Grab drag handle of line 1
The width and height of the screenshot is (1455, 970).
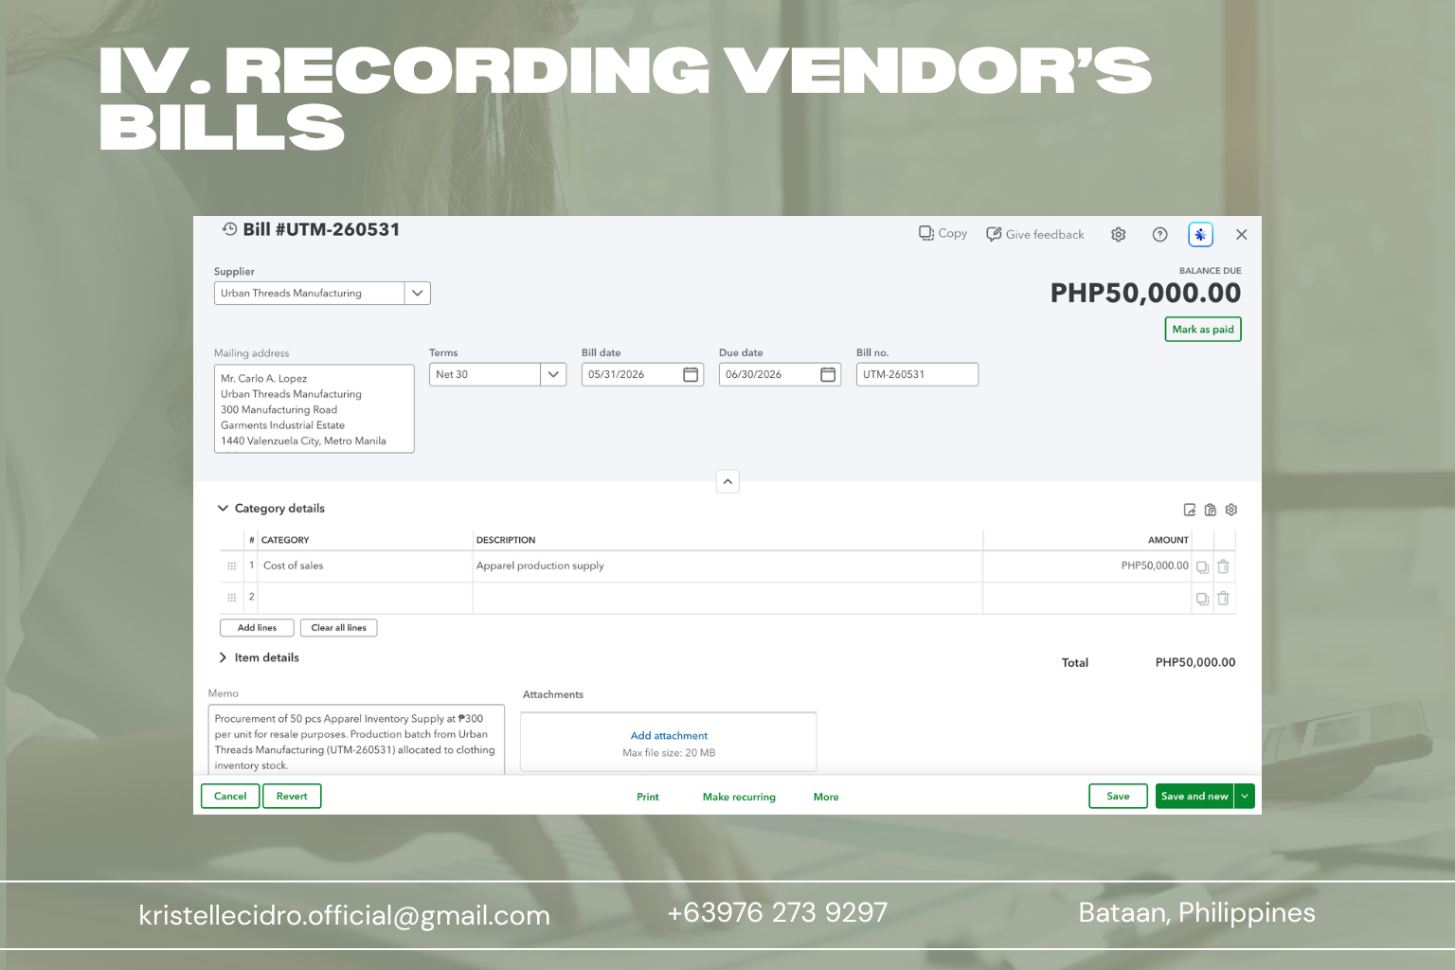(232, 566)
